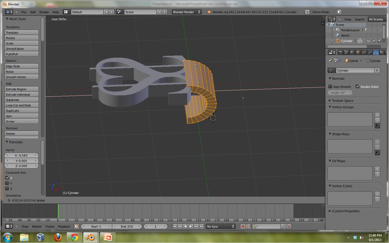Click the delete keyframes icon in timeline
This screenshot has width=389, height=243.
(289, 226)
